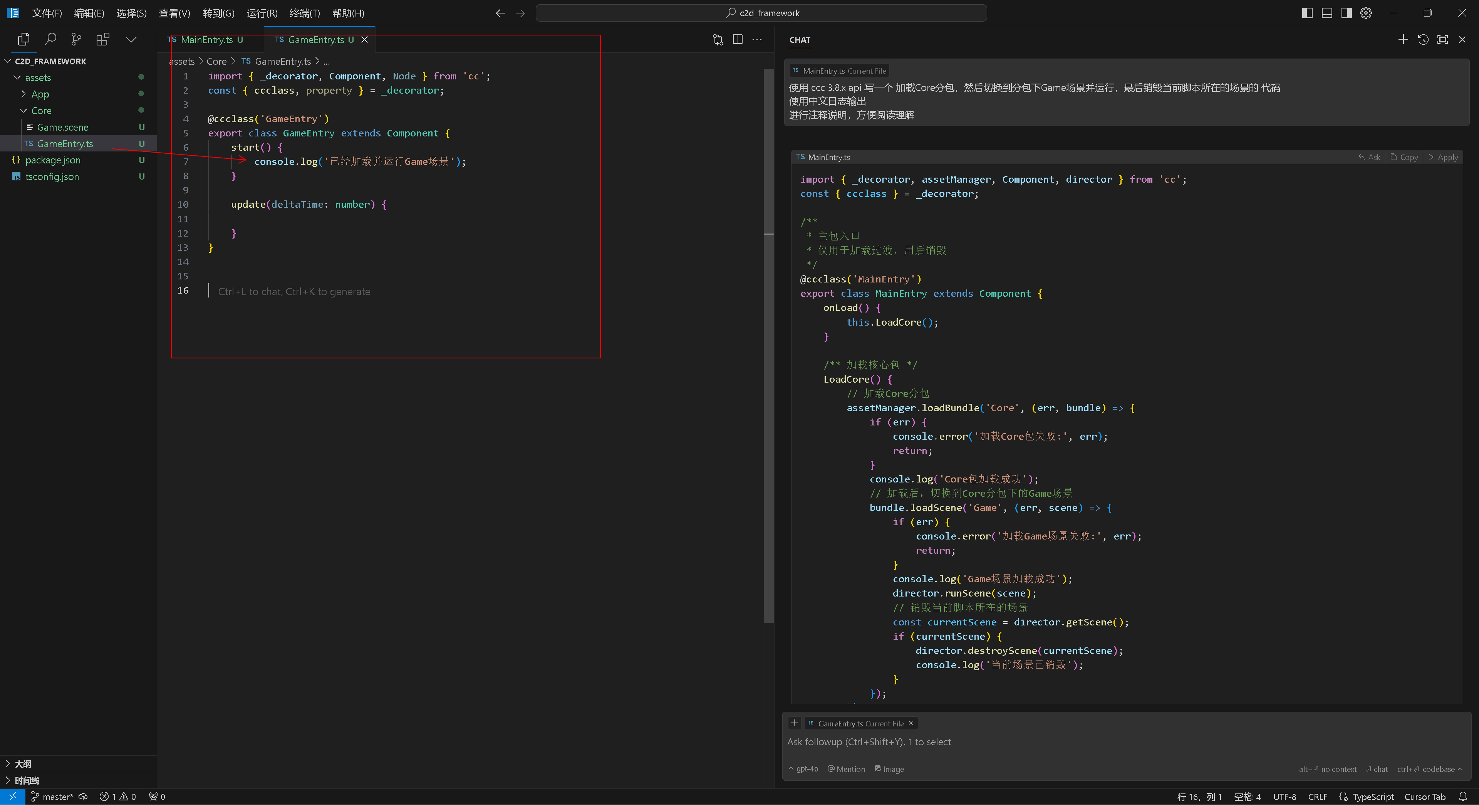Expand the assets folder in C2D Framework

point(19,77)
